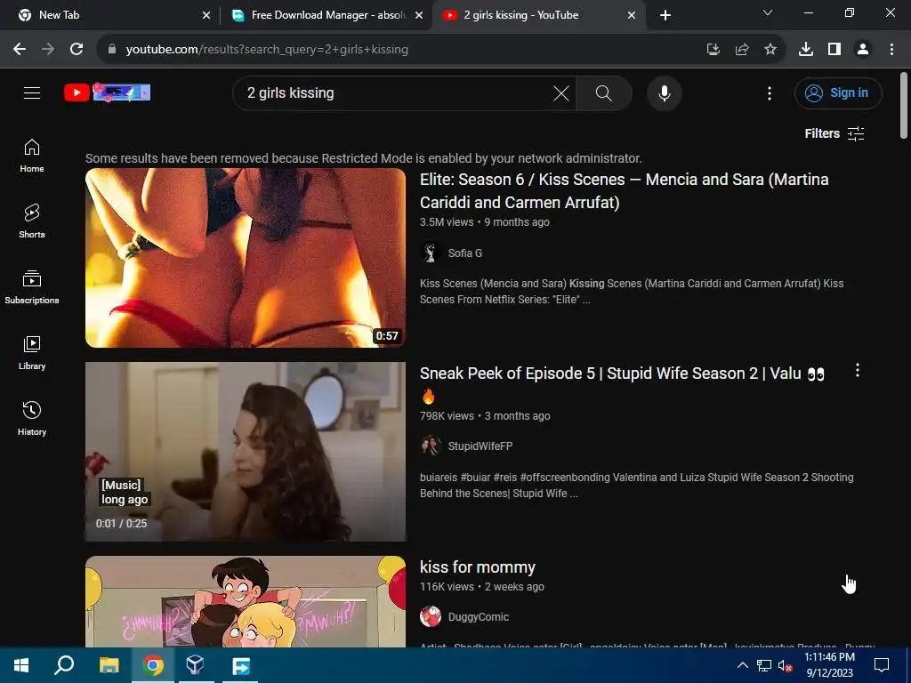Open Chrome profile icon

tap(863, 50)
